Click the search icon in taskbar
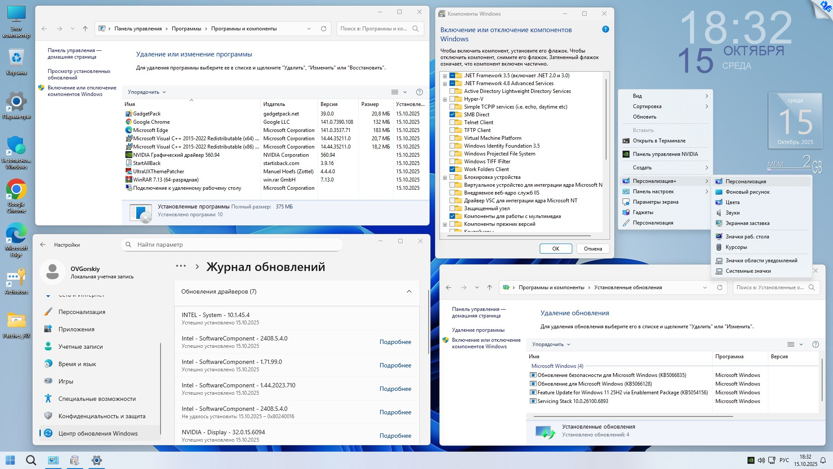833x469 pixels. pos(31,460)
